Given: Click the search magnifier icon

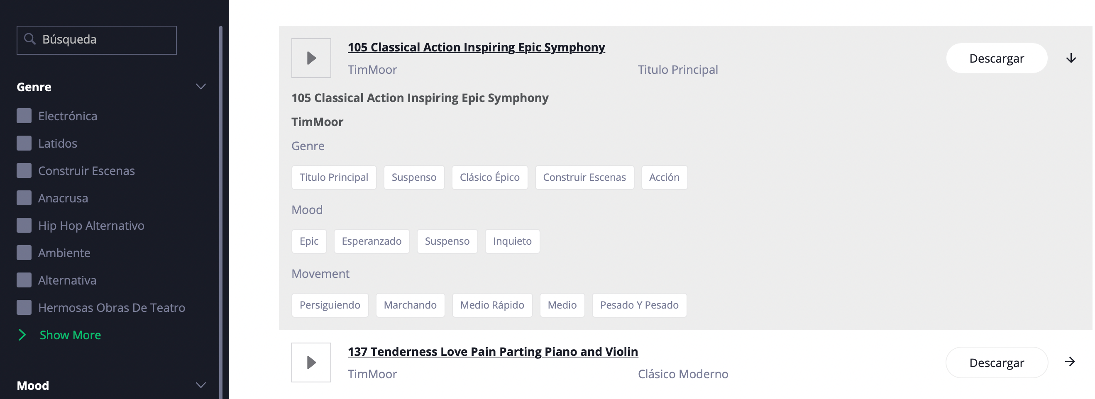Looking at the screenshot, I should [29, 39].
